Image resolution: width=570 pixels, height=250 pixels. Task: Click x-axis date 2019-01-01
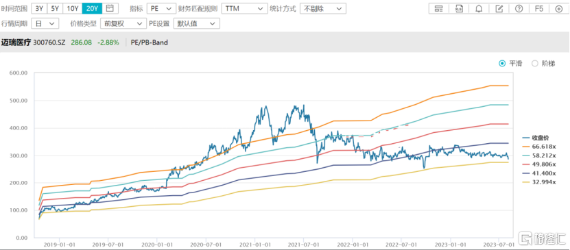click(x=59, y=245)
